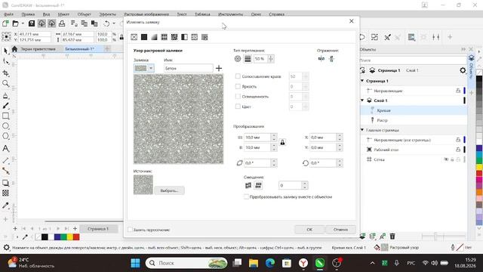Mirror tiles horizontally icon
Viewport: 483px width, 272px height.
point(321,59)
